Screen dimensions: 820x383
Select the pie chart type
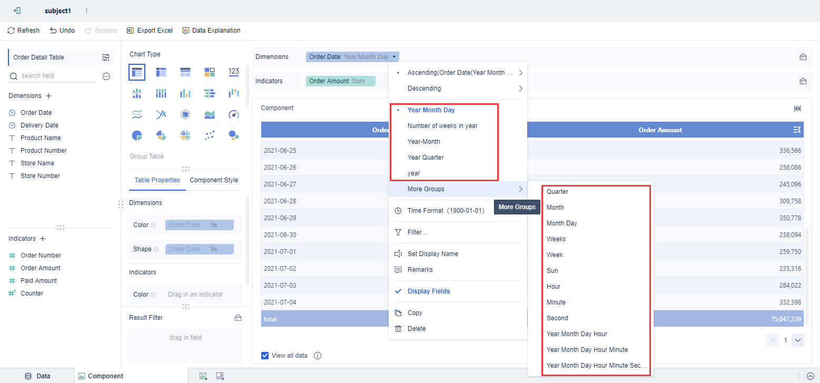point(136,135)
